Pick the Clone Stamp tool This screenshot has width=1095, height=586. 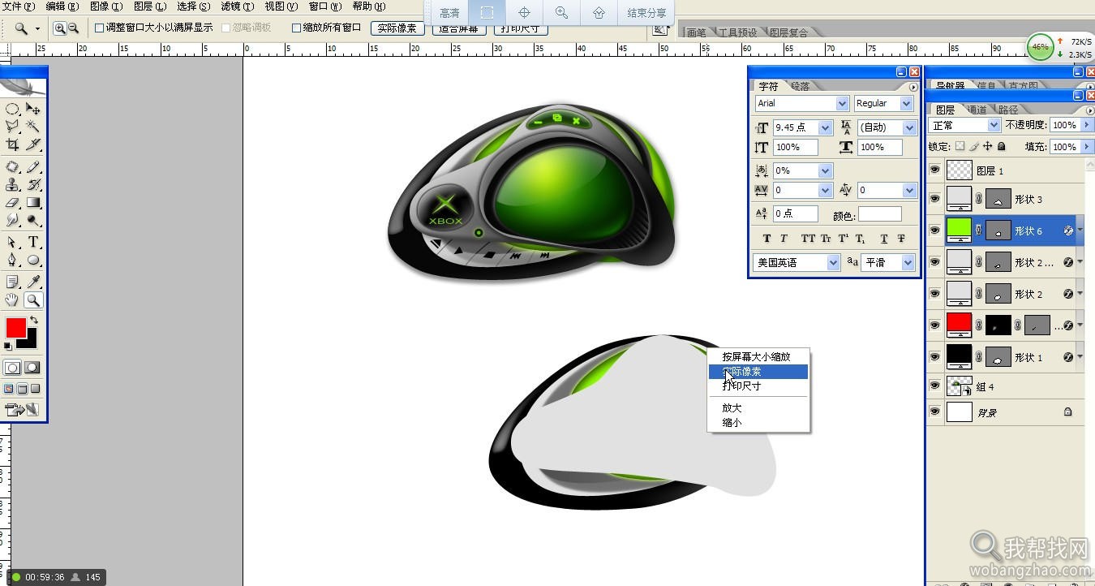(13, 184)
